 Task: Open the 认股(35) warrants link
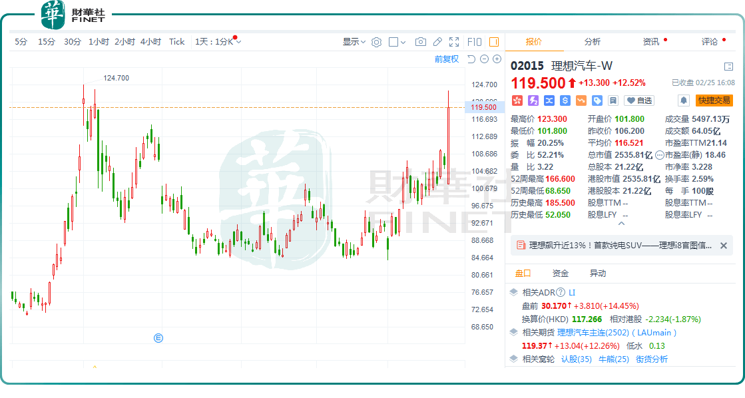(x=577, y=359)
